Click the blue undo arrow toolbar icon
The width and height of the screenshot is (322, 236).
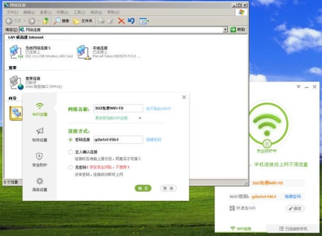click(131, 21)
